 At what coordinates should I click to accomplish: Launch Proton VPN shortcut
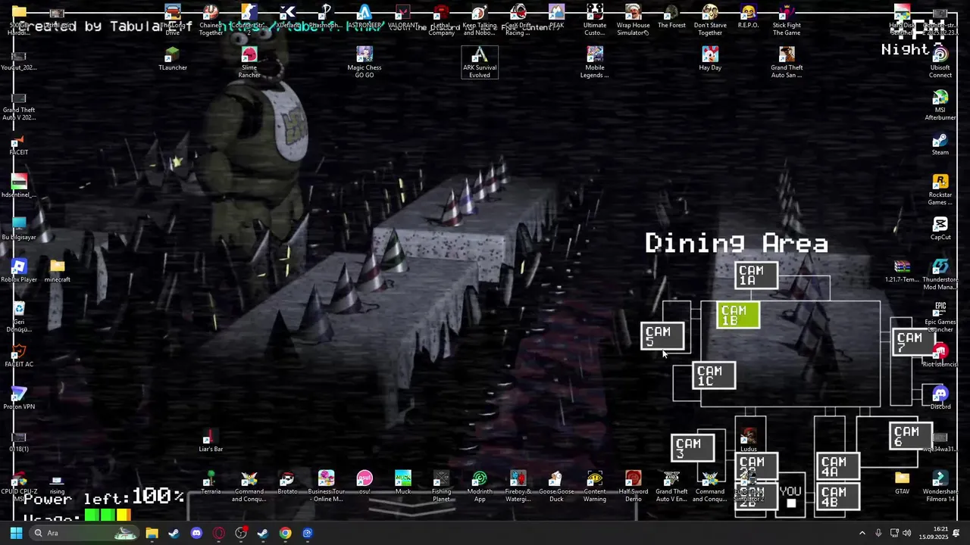pyautogui.click(x=19, y=398)
